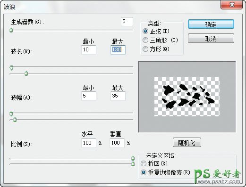Image resolution: width=246 pixels, height=187 pixels.
Task: Click the 生成器数 slider handle
Action: (11, 30)
